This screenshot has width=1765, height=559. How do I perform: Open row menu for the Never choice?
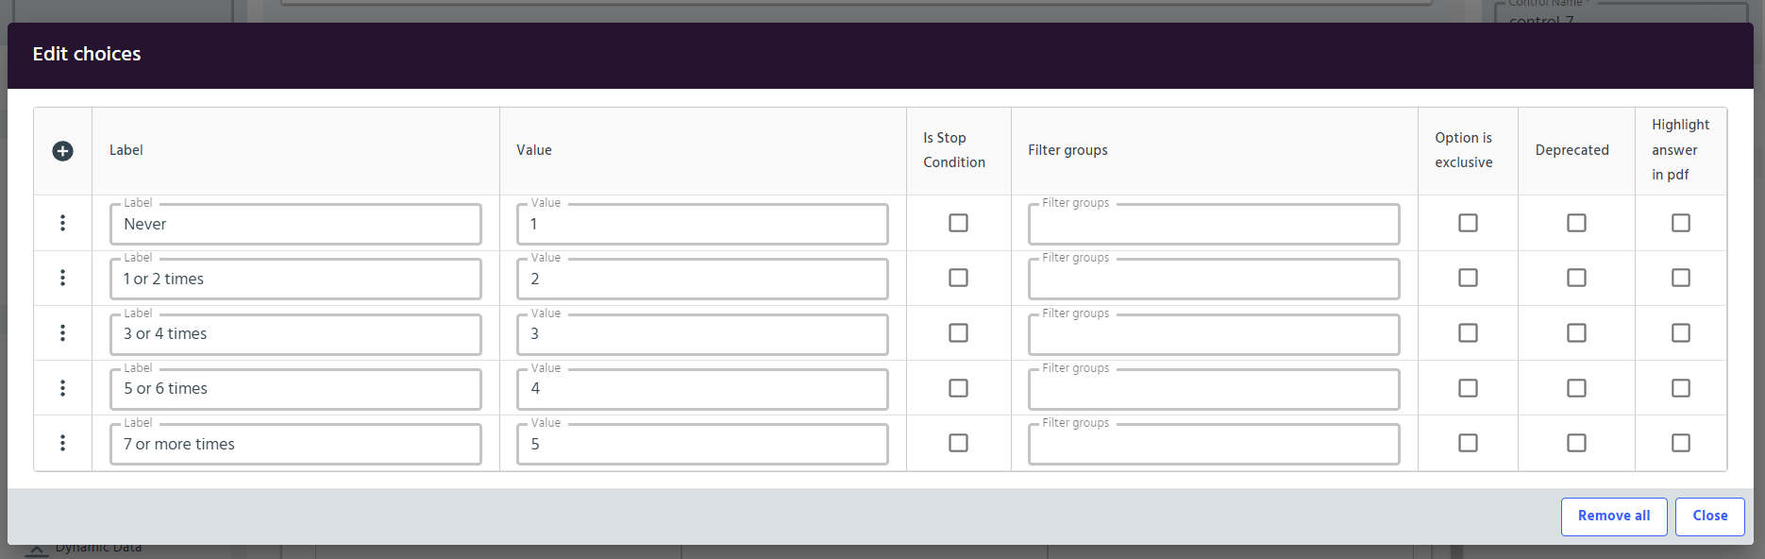[62, 223]
